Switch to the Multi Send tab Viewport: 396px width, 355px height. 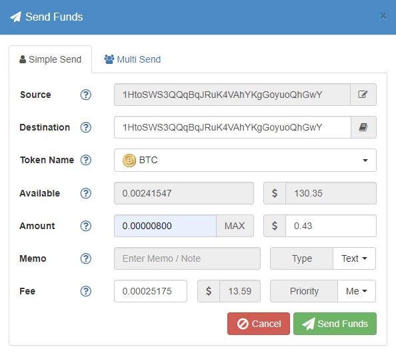click(x=133, y=59)
